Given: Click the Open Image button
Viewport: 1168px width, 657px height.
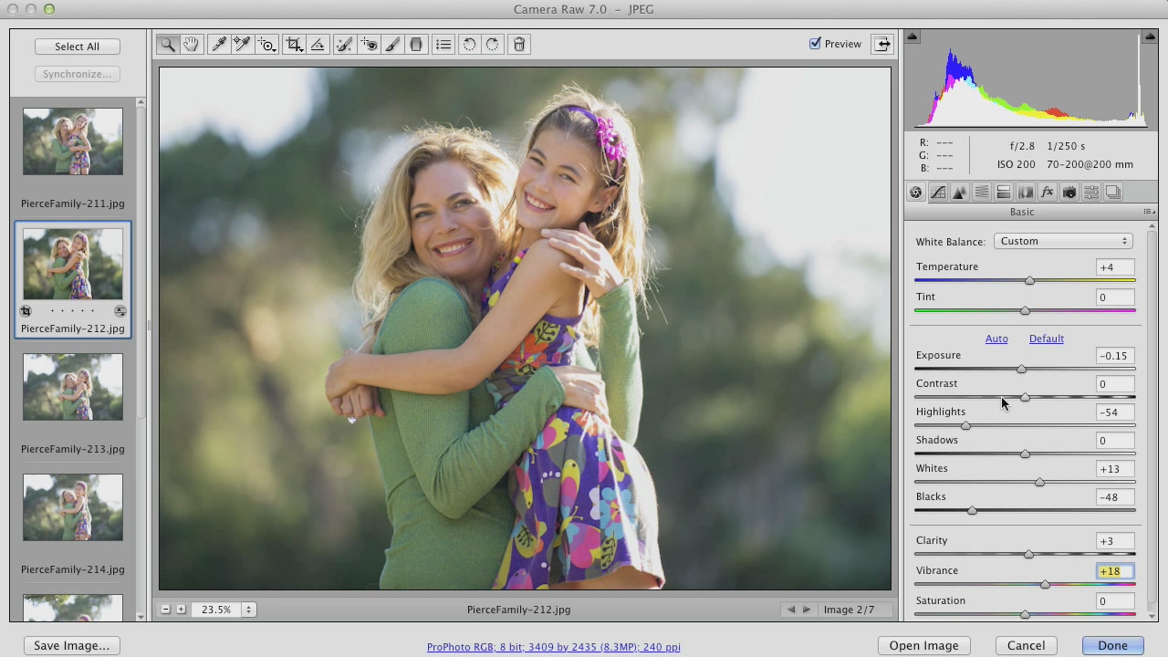Looking at the screenshot, I should tap(923, 645).
